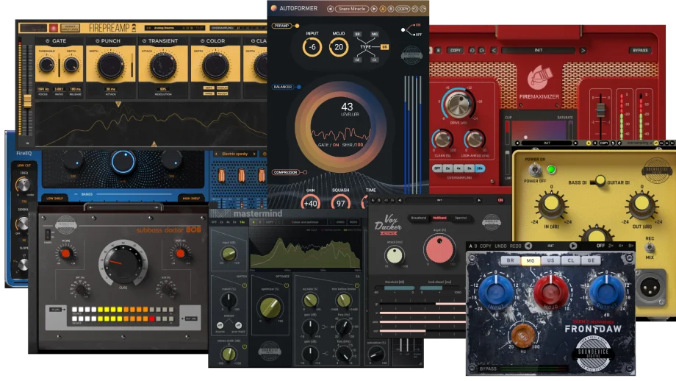Click COPY button in FireMaximizer toolbar
This screenshot has width=676, height=381.
(x=456, y=51)
